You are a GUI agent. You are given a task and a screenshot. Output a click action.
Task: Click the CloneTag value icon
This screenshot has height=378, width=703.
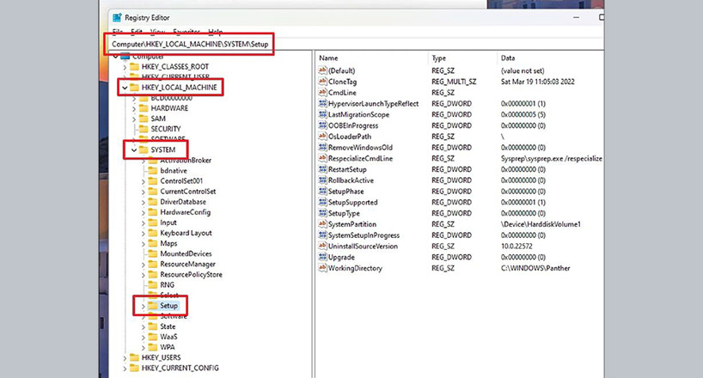click(322, 81)
